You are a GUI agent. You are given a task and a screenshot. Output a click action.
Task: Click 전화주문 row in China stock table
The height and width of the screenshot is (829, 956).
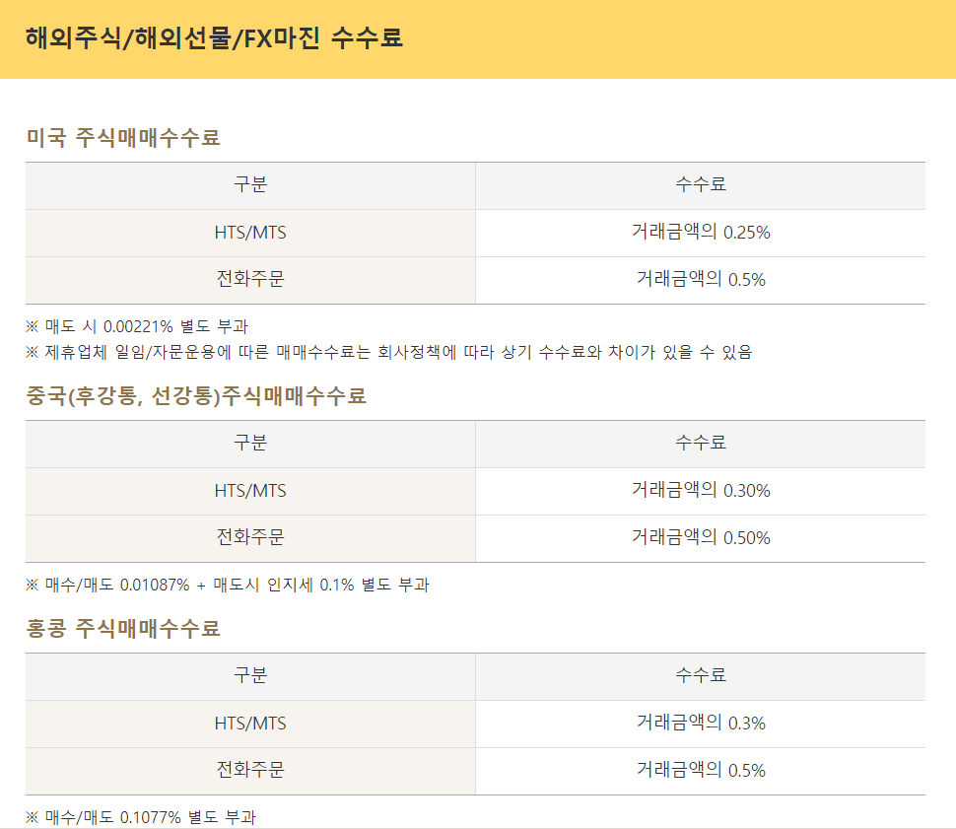[250, 537]
